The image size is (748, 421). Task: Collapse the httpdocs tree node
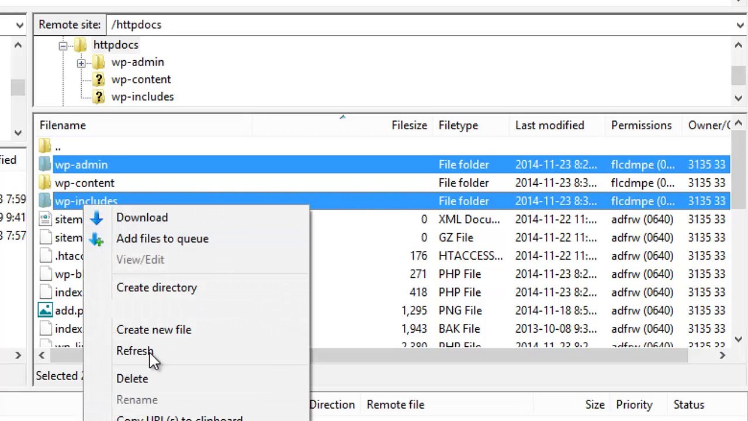point(63,46)
